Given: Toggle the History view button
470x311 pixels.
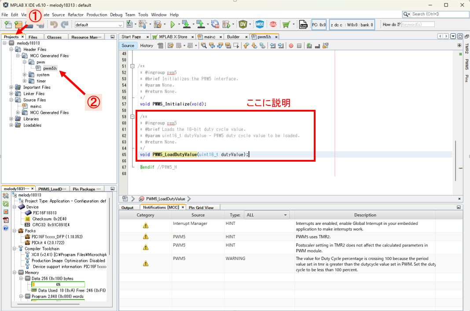Looking at the screenshot, I should [147, 46].
